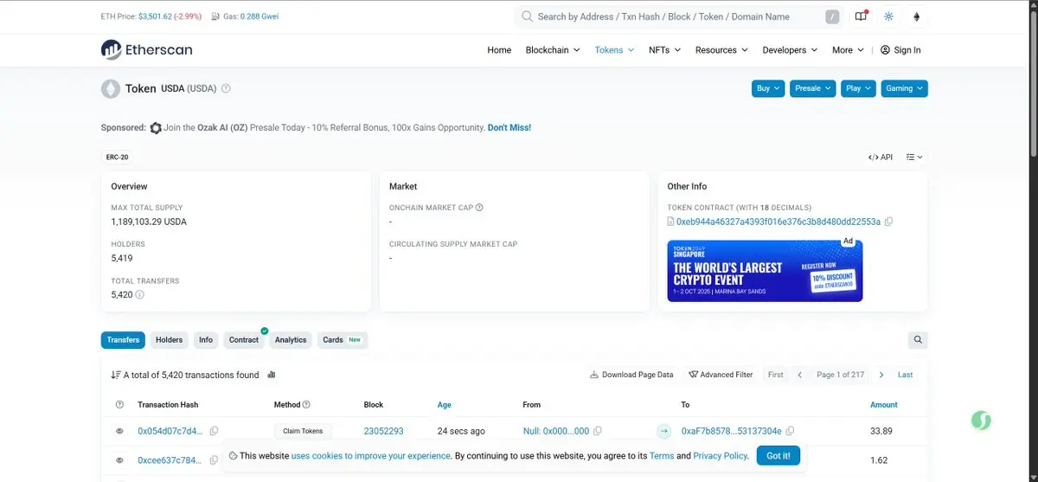Go to previous page arrow in pagination
Screen dimensions: 1038x482
800,375
